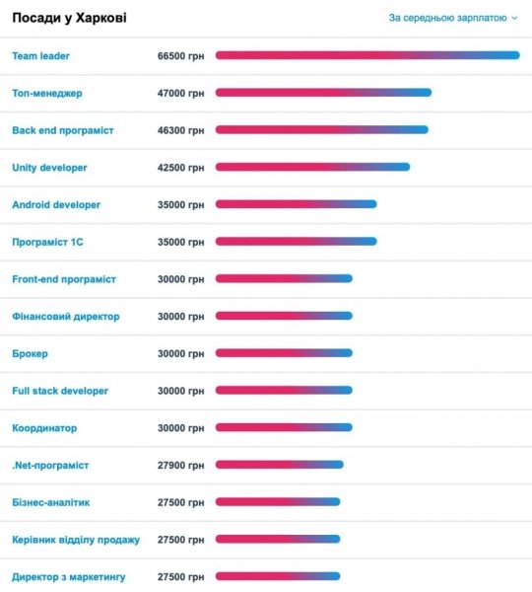Open the 'За середньою зарплатою' sort dropdown

[x=453, y=18]
